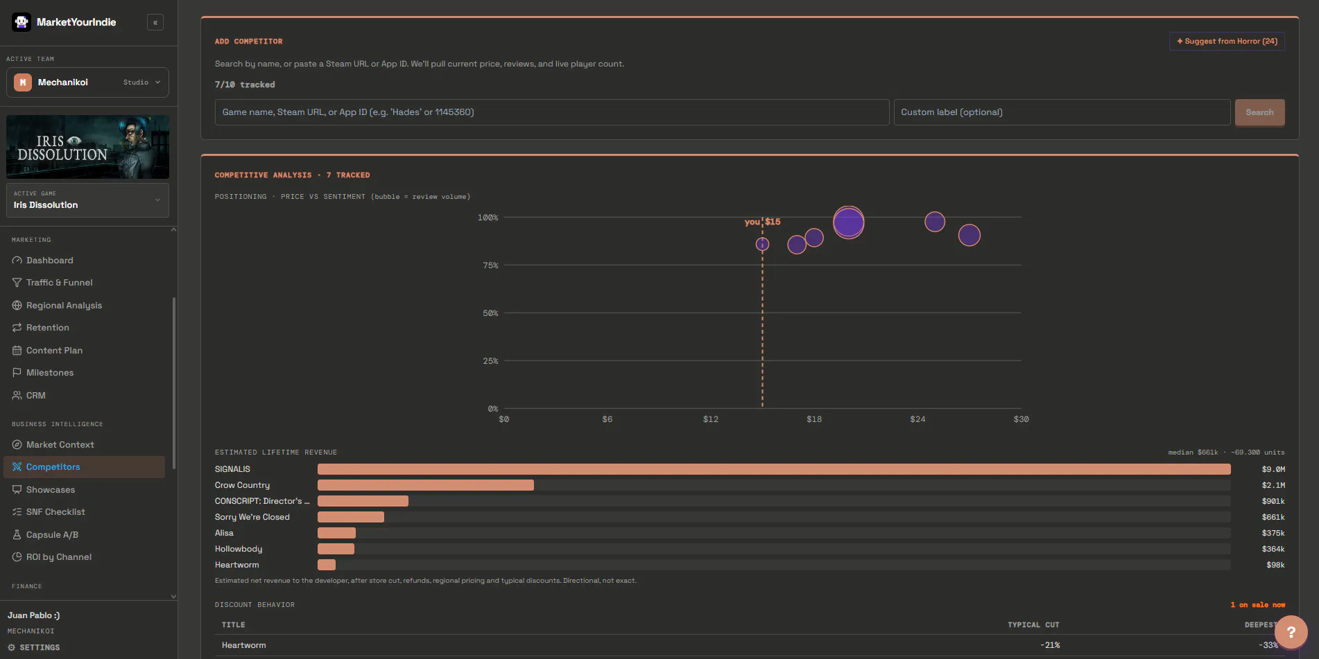1319x659 pixels.
Task: Click the CONSCRIPT: Director's revenue bar
Action: (x=363, y=501)
